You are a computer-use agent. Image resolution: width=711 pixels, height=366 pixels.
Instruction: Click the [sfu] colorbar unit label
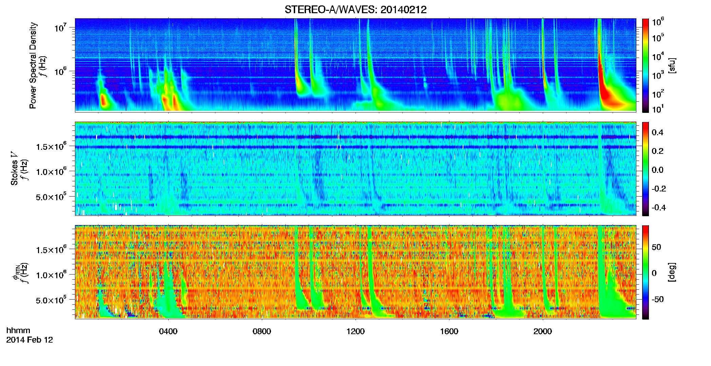(672, 65)
